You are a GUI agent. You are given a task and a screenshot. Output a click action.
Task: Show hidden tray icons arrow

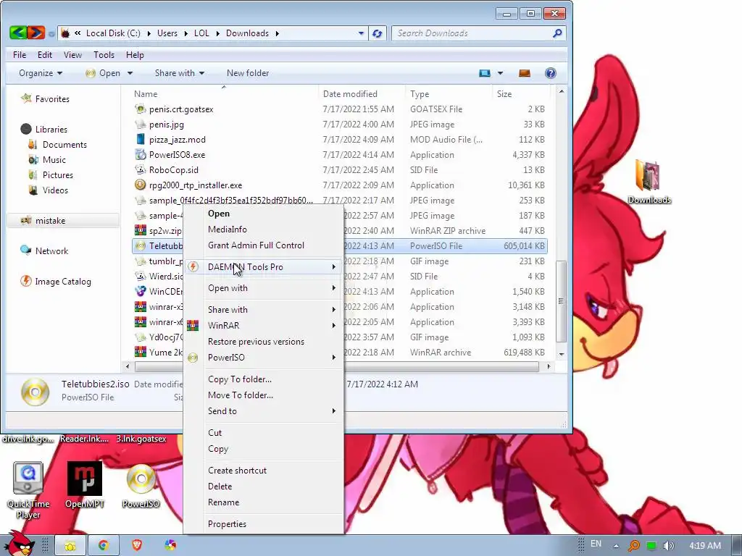pos(616,546)
